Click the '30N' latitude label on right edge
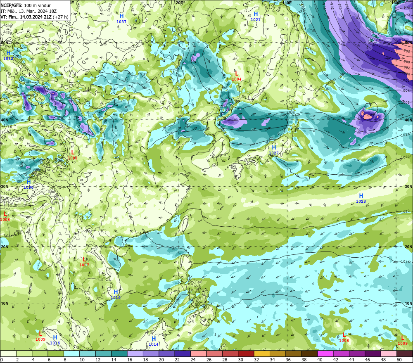Viewport: 413px width, 363px height. [408, 187]
